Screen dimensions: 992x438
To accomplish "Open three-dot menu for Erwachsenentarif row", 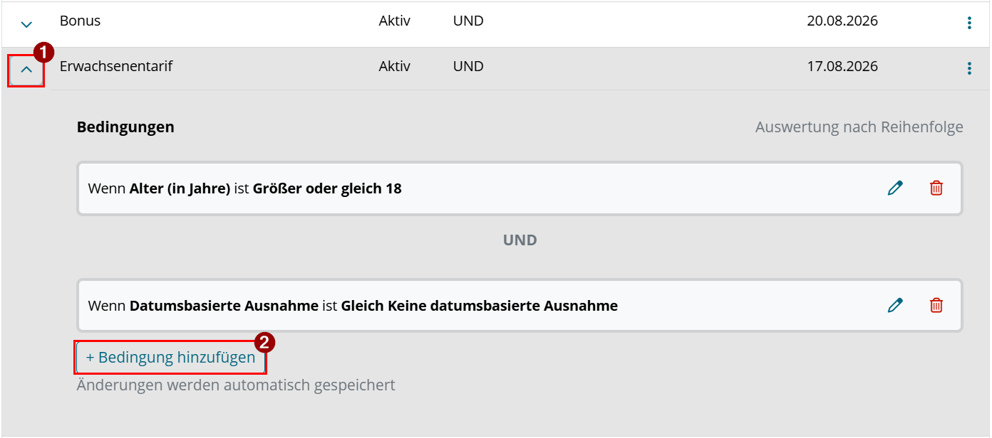I will coord(969,68).
